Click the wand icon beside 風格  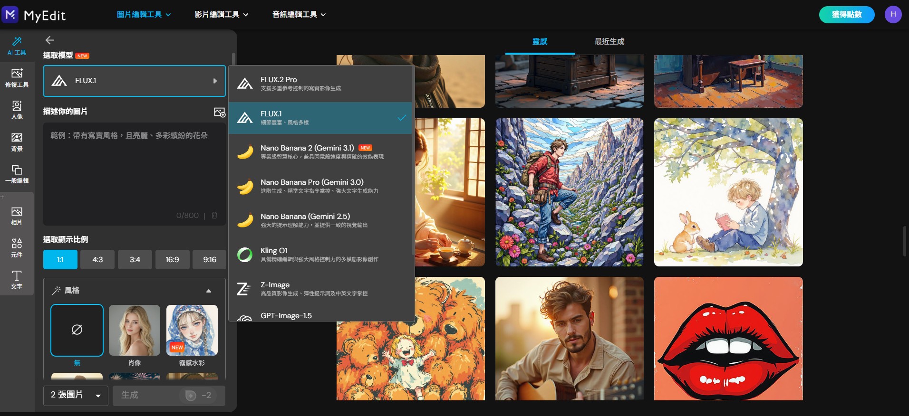tap(56, 290)
